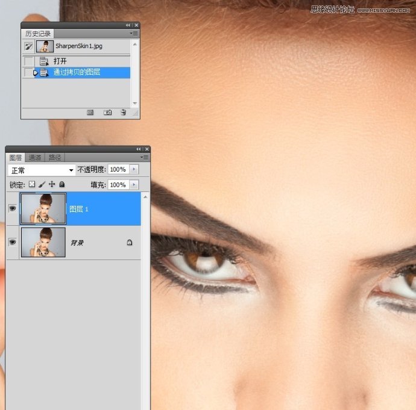
Task: Click Layers panel scroll up arrow
Action: [x=145, y=197]
